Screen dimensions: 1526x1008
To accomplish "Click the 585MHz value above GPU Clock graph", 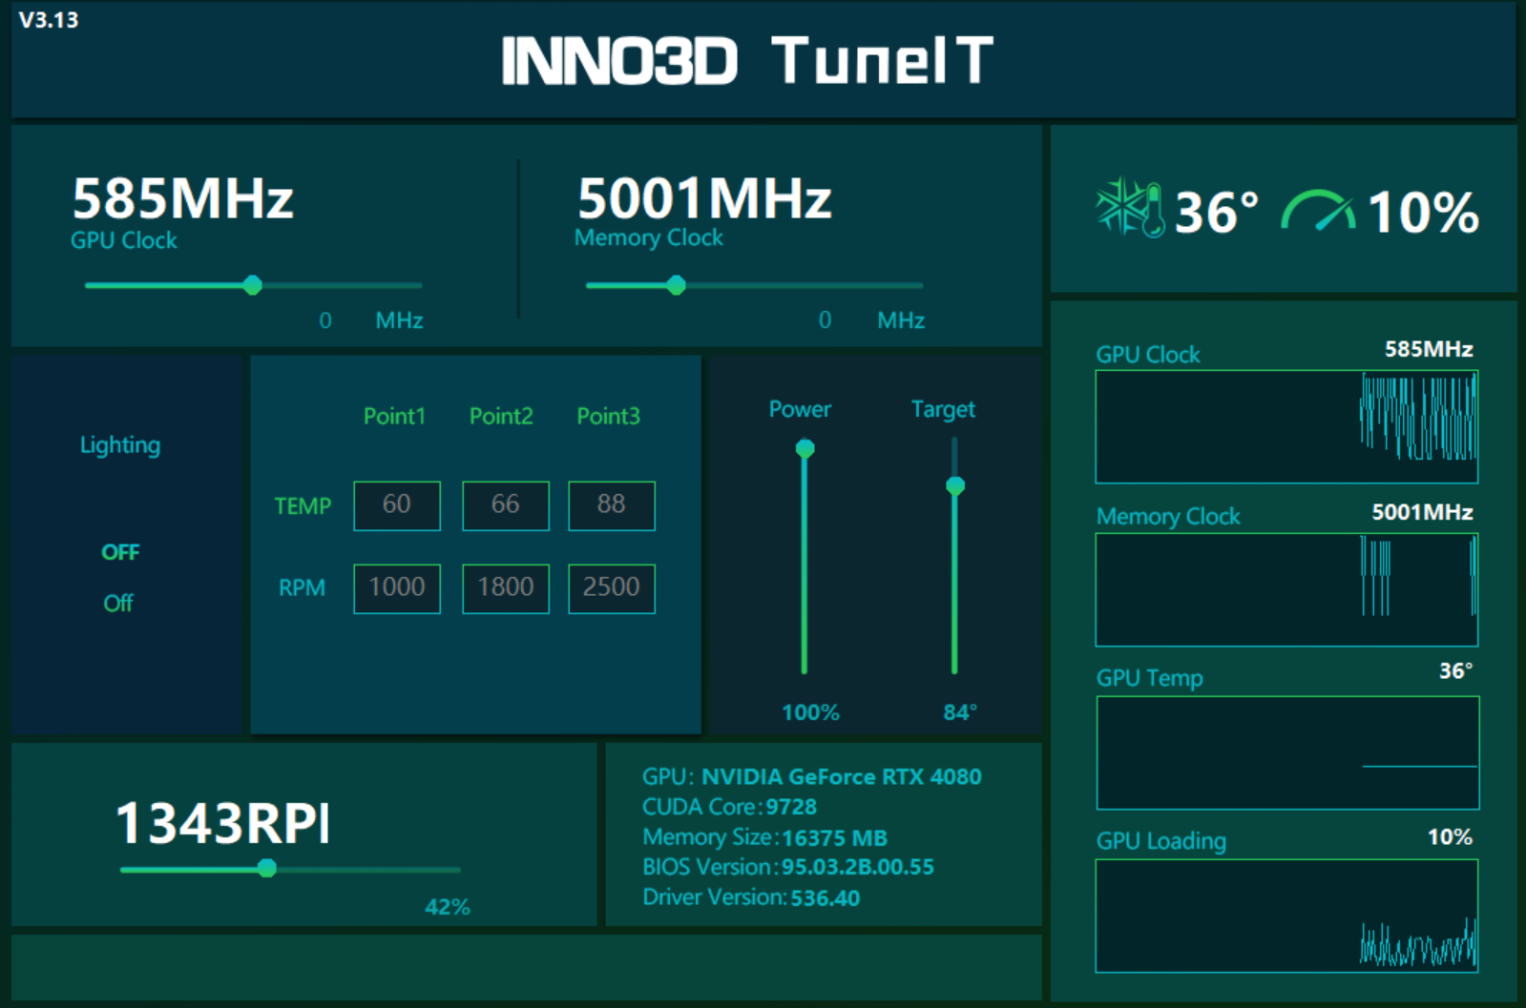I will [1429, 349].
